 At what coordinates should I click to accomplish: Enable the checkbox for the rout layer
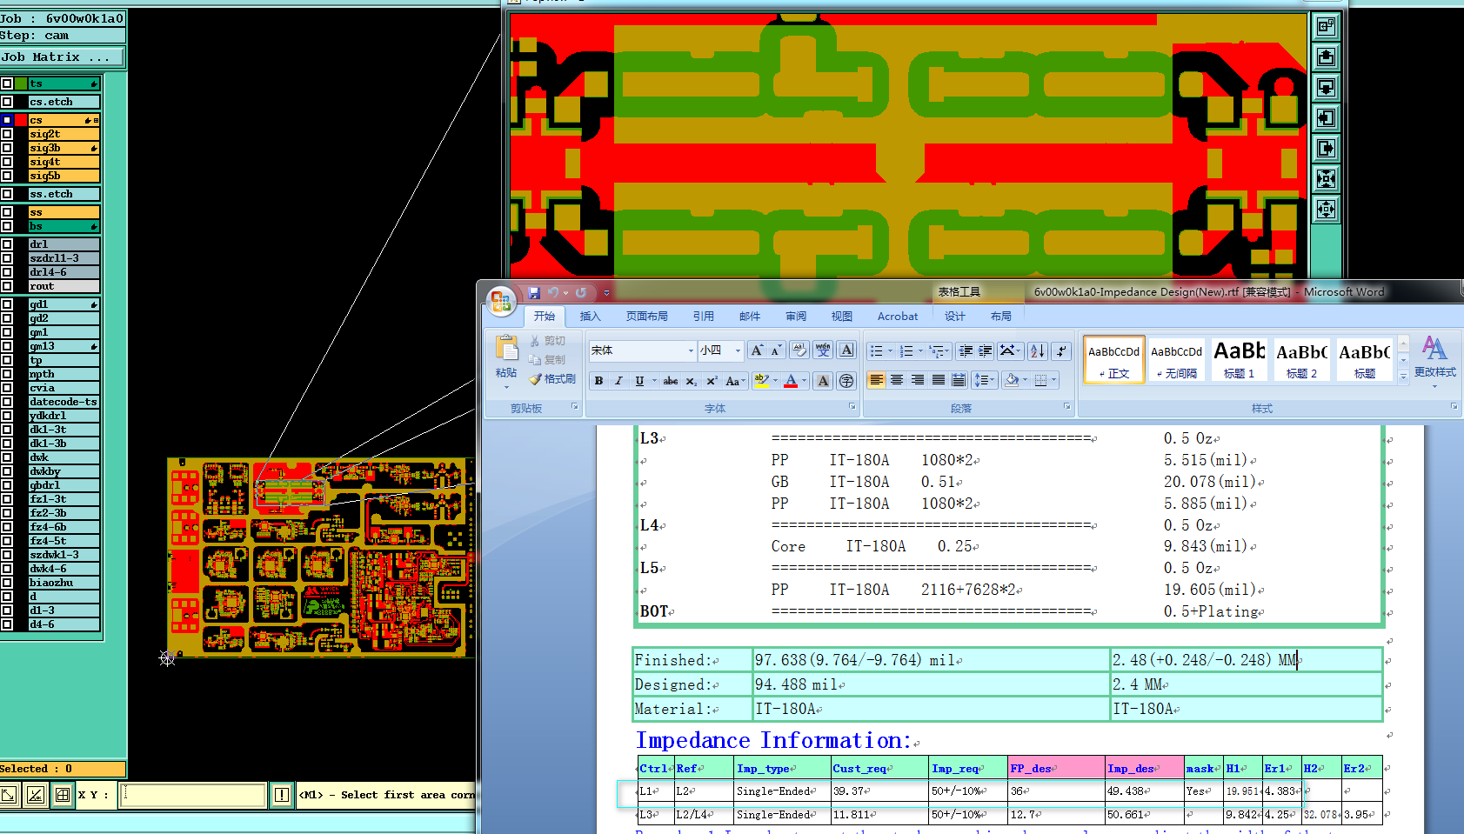point(7,286)
